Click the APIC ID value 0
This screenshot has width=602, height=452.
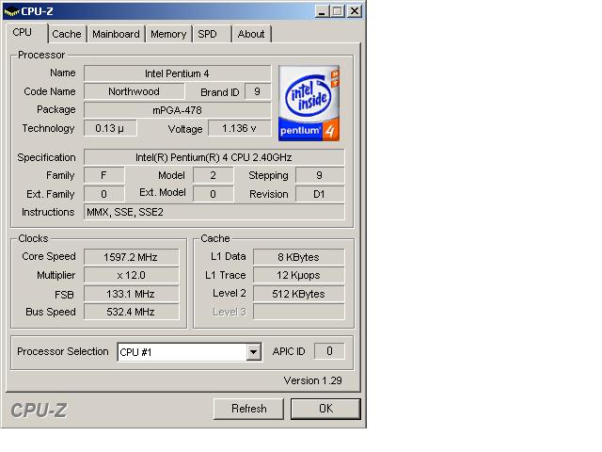(x=329, y=351)
